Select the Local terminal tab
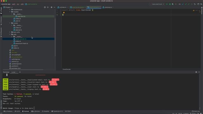This screenshot has width=203, height=114. (x=13, y=72)
